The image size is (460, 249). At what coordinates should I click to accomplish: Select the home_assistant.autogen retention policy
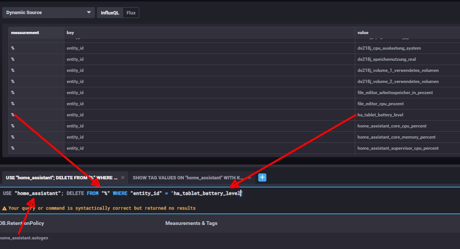[24, 238]
